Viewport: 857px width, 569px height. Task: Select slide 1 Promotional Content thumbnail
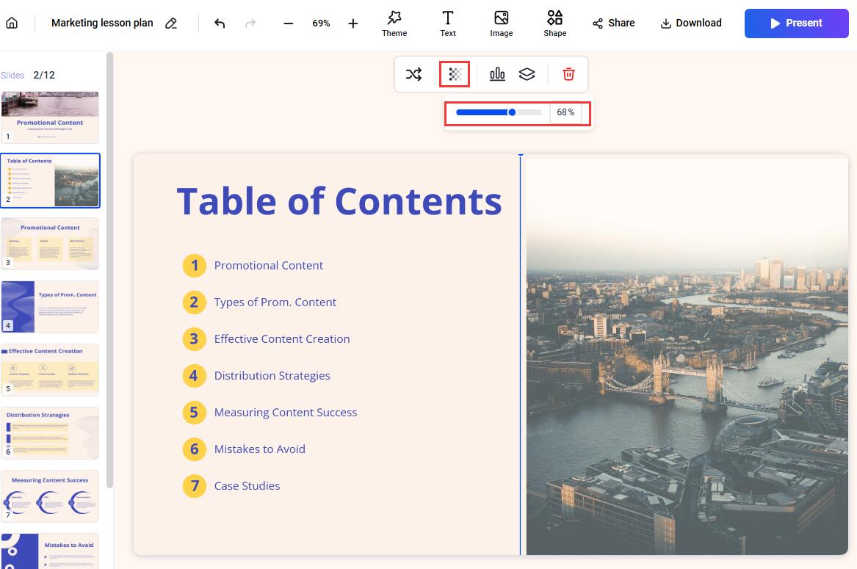pyautogui.click(x=50, y=117)
